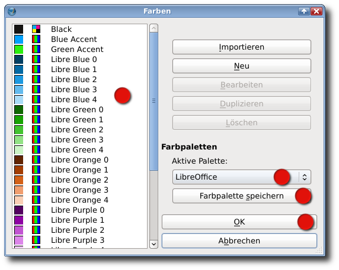The width and height of the screenshot is (339, 270).
Task: Click the RGB icon beside Libre Purple 3
Action: point(36,240)
